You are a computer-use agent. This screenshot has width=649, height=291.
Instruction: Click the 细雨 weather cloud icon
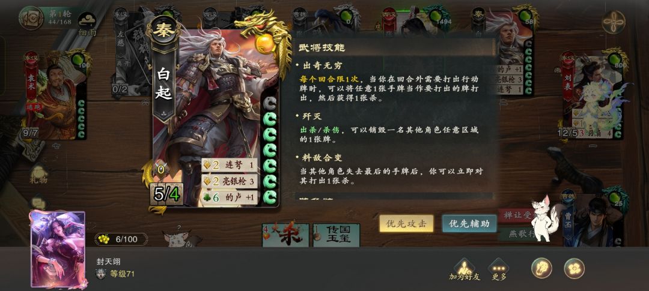point(87,23)
